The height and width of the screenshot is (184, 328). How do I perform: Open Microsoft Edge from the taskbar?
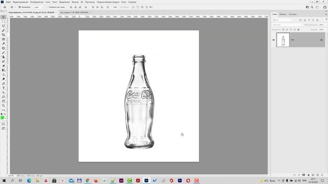(x=29, y=180)
